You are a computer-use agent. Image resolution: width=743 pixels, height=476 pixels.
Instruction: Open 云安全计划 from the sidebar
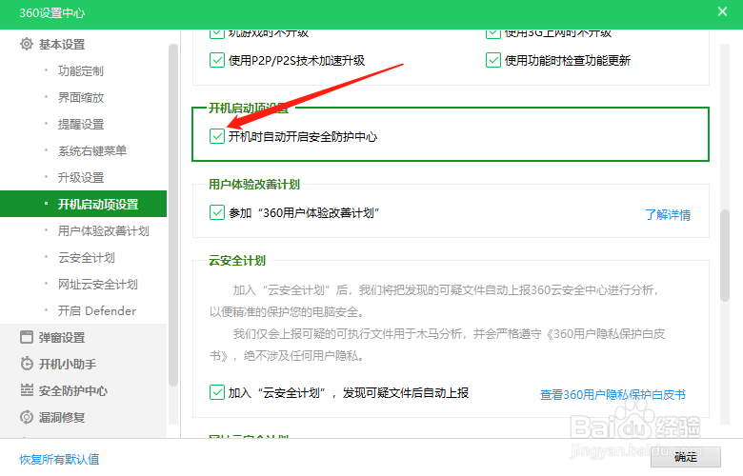click(x=87, y=258)
